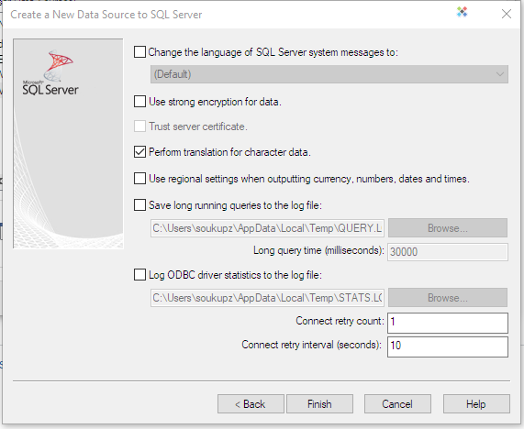Check Log ODBC driver statistics option
Screen dimensions: 524x429
pos(139,275)
